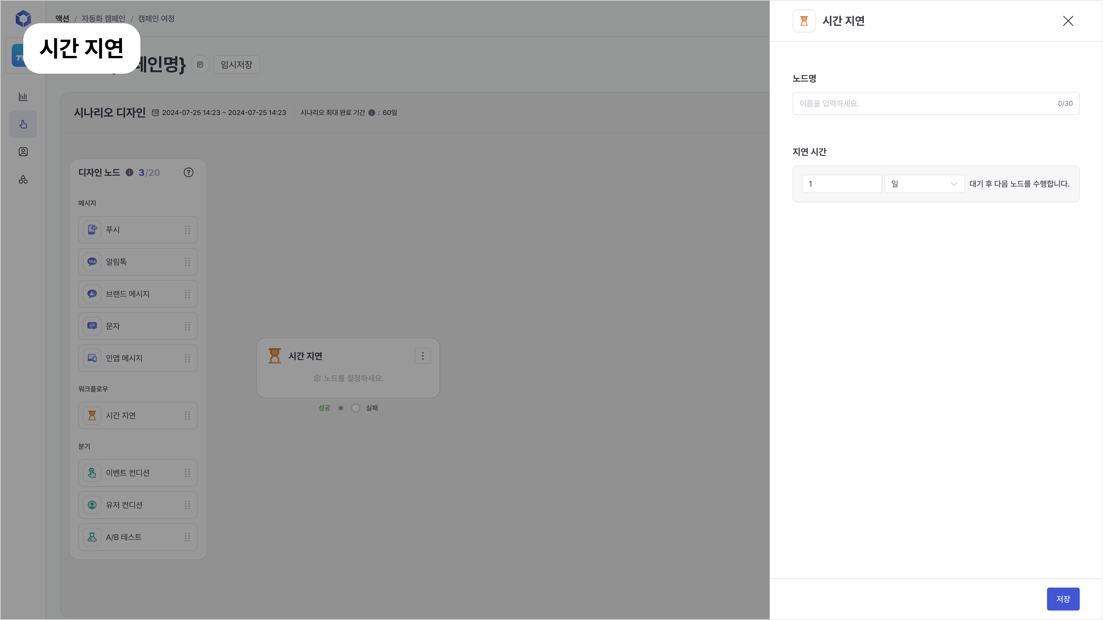Click the shapes sidebar icon
The height and width of the screenshot is (620, 1103).
(x=23, y=180)
